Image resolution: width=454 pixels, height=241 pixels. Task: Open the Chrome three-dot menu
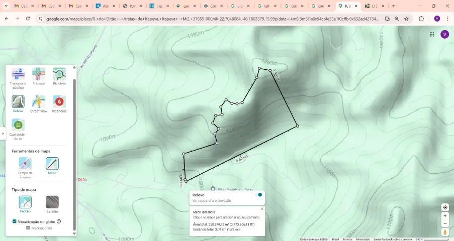click(x=448, y=19)
